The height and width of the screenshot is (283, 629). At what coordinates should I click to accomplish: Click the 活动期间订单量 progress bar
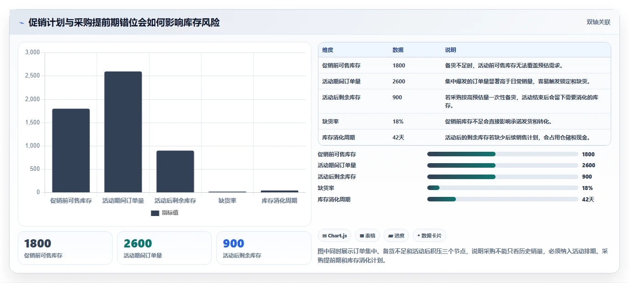(x=503, y=165)
